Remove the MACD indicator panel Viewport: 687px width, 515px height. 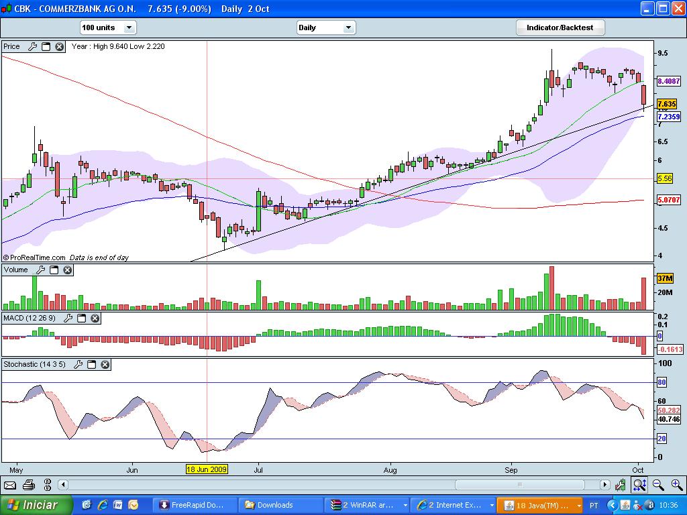click(95, 318)
